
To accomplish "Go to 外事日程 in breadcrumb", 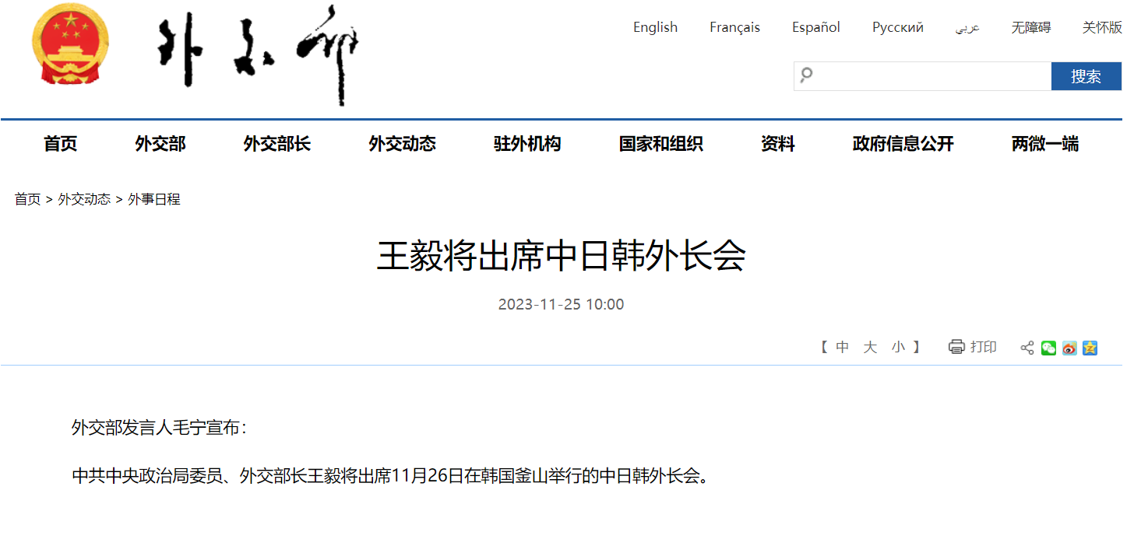I will (x=154, y=199).
